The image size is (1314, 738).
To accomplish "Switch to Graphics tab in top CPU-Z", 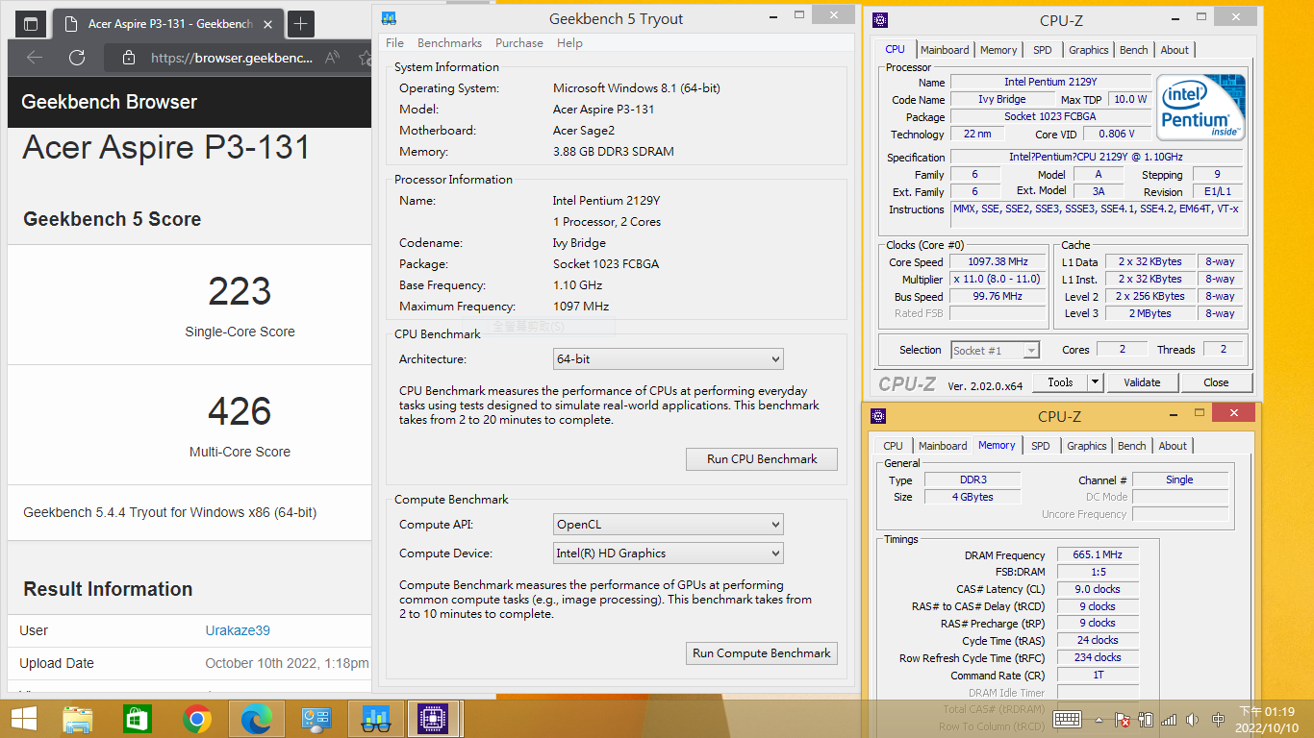I will point(1089,50).
